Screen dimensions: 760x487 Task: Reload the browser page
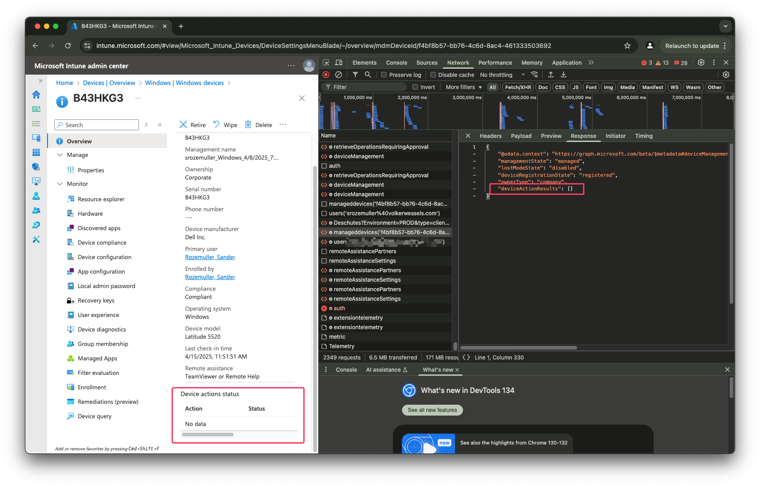[x=68, y=46]
